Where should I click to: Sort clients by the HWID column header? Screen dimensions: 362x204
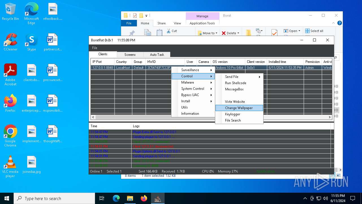[165, 62]
